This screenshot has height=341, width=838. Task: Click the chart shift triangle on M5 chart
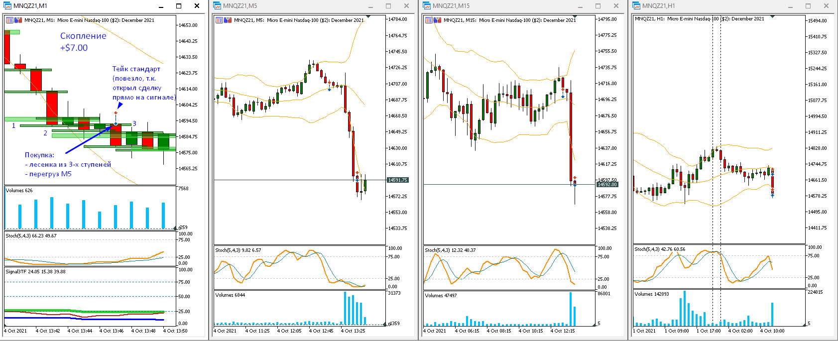tap(368, 17)
